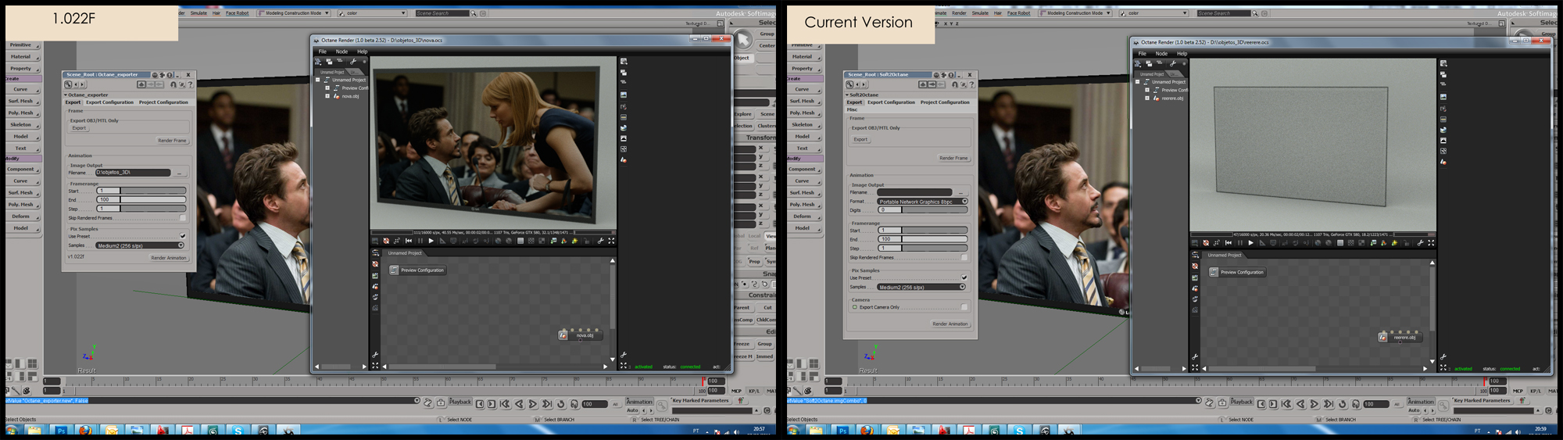
Task: Click Render Frame in Soft2Octane panel
Action: (x=953, y=158)
